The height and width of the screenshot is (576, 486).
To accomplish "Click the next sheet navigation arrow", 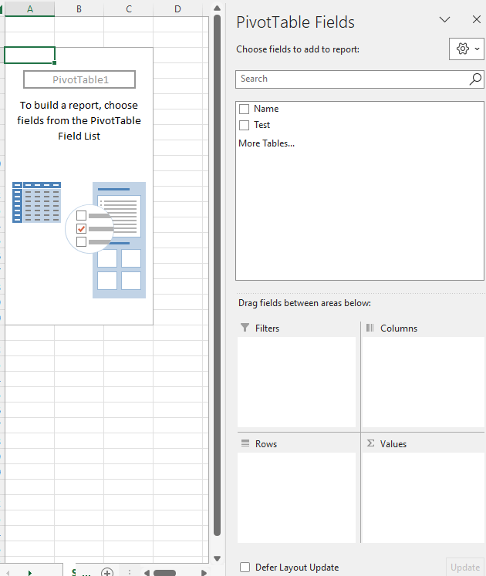I will (x=30, y=572).
